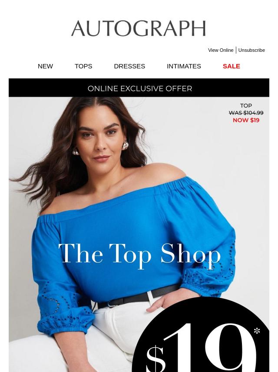The width and height of the screenshot is (278, 372).
Task: Open the INTIMATES category link
Action: click(184, 66)
